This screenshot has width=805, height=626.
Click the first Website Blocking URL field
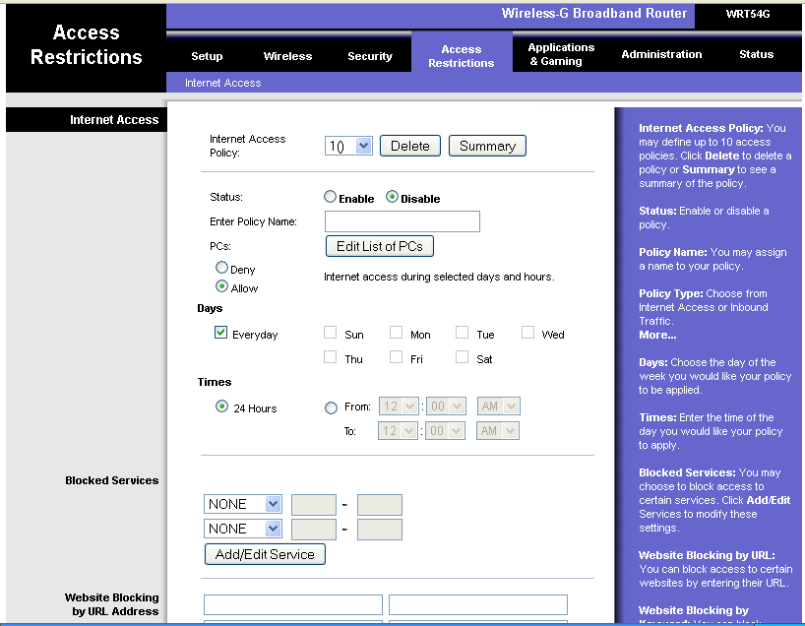293,604
